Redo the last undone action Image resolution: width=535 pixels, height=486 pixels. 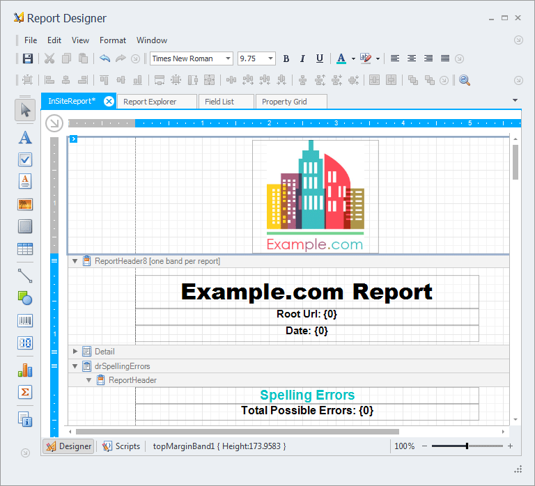coord(121,58)
